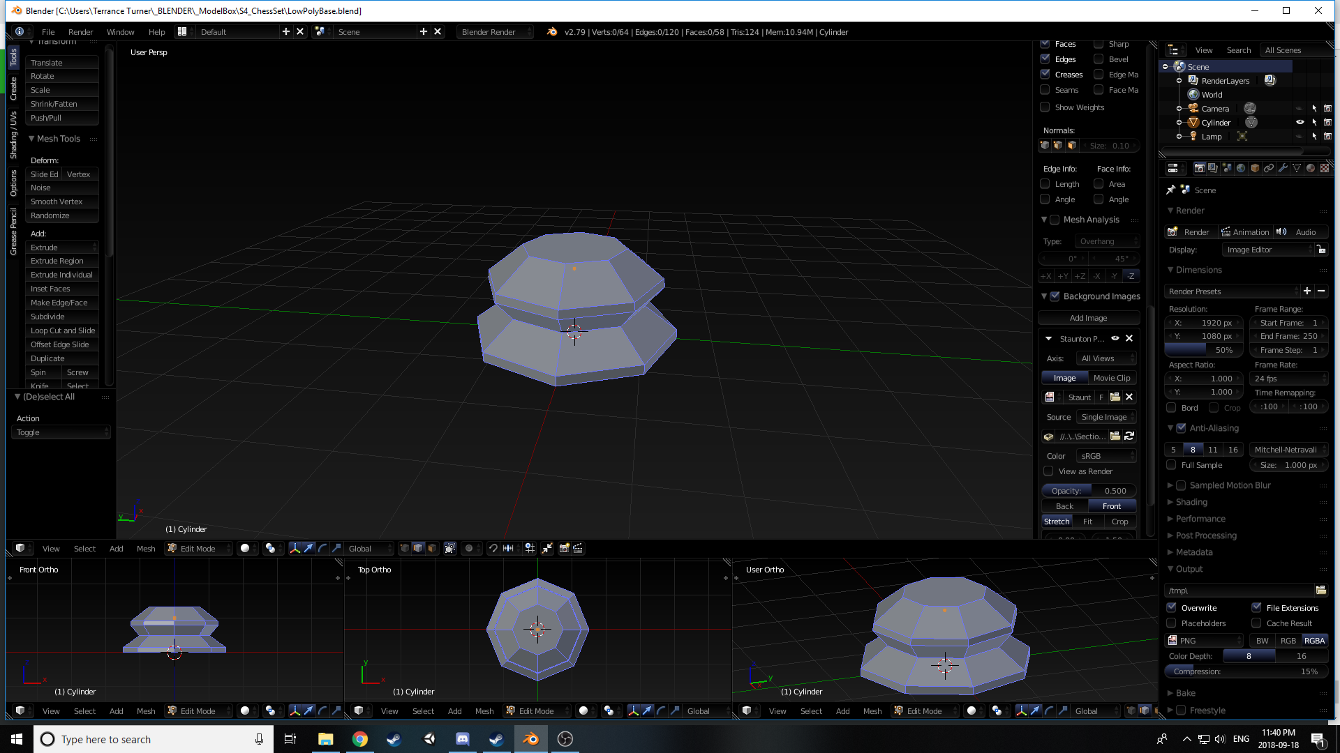Open the Mesh menu in main viewport header
1340x753 pixels.
pyautogui.click(x=146, y=548)
